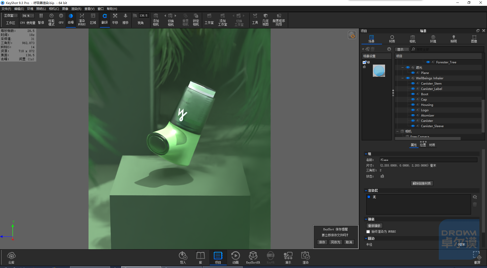This screenshot has width=487, height=268.
Task: Activate the Region (区域) render tool
Action: [x=93, y=19]
